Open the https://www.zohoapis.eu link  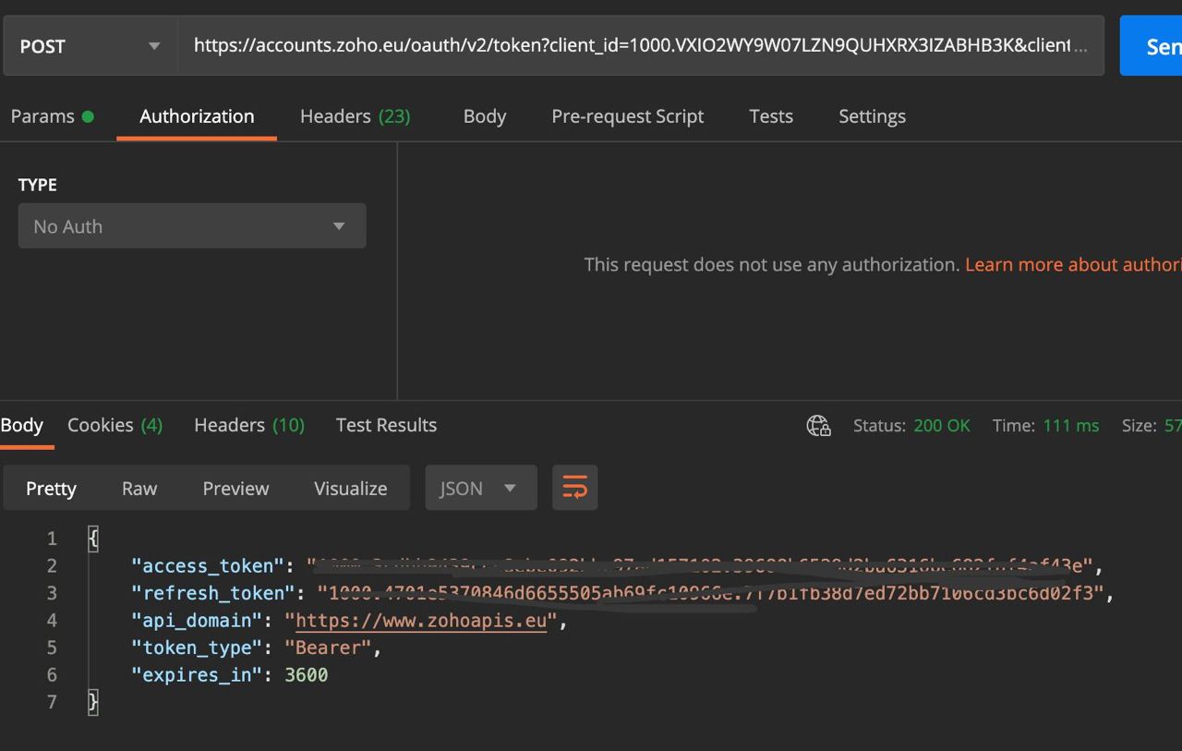tap(421, 621)
